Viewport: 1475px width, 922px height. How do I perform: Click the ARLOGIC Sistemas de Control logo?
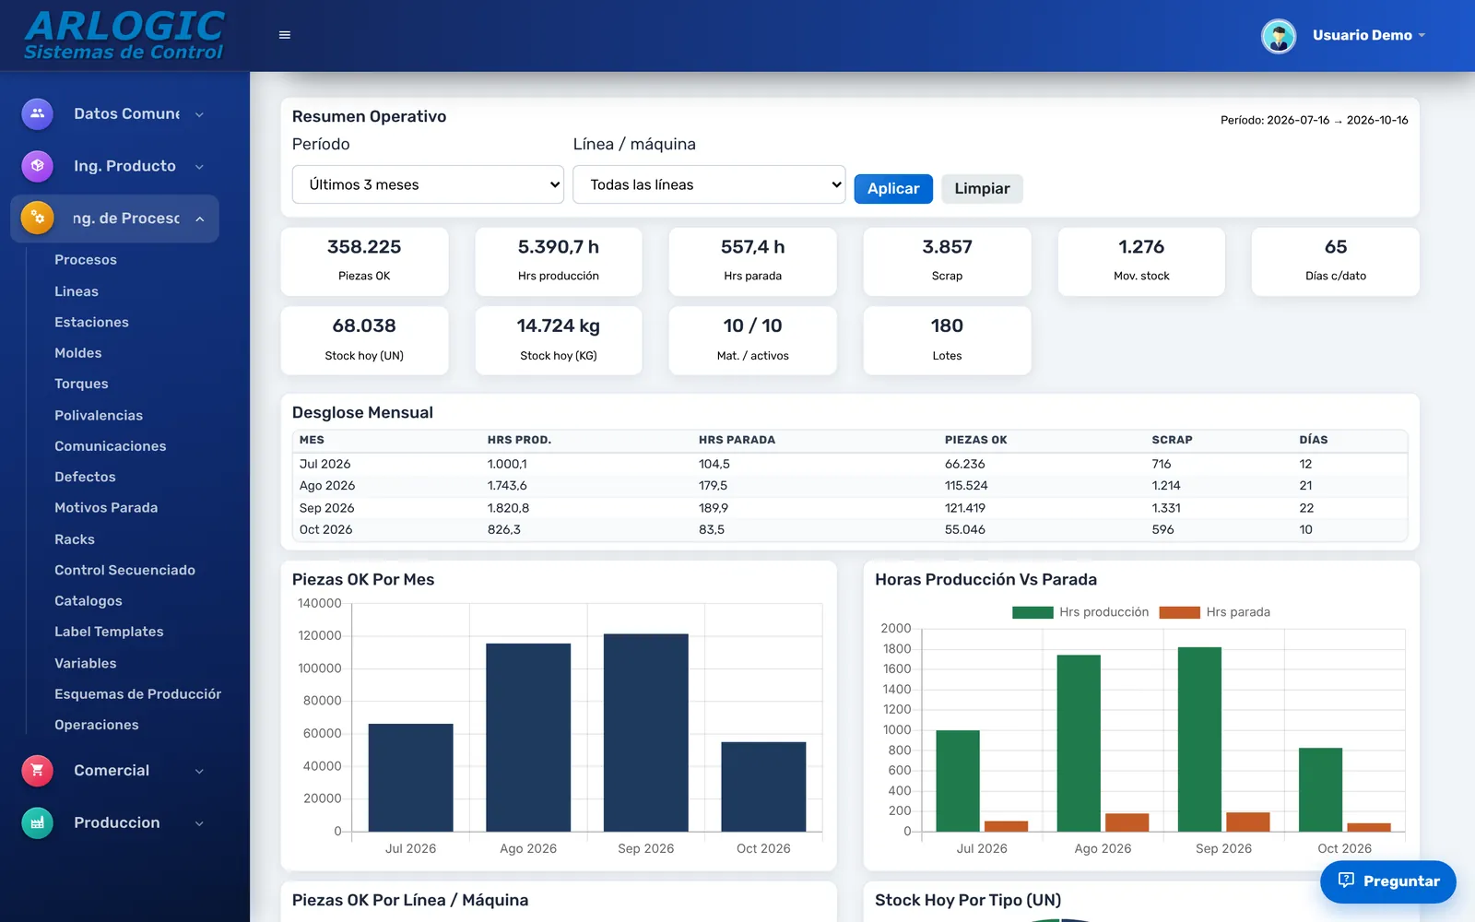(x=124, y=36)
